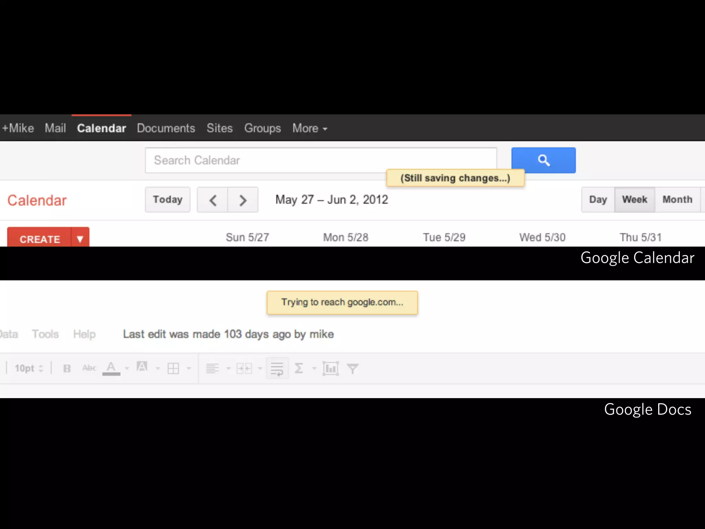This screenshot has height=529, width=705.
Task: Open Groups from the top bar
Action: tap(263, 128)
